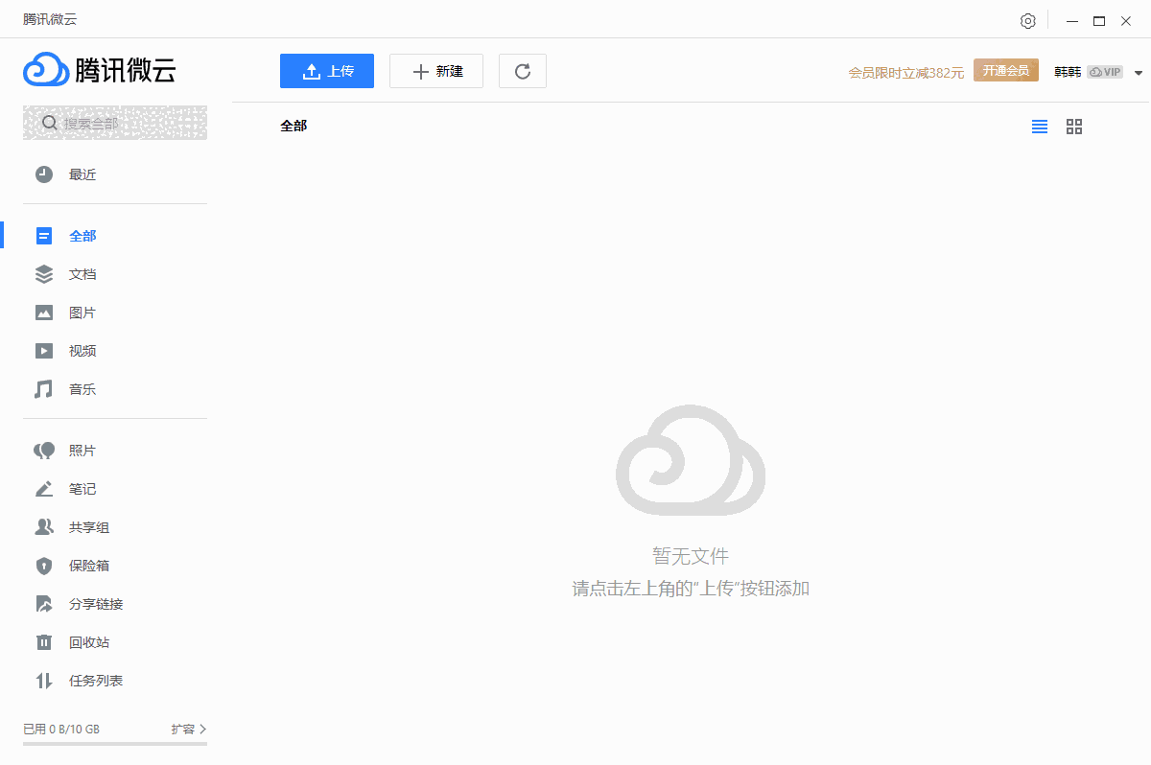
Task: Select the 全部 sidebar entry
Action: 82,235
